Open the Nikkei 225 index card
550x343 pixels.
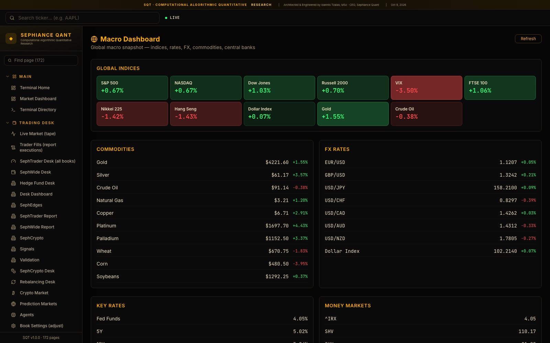[132, 114]
